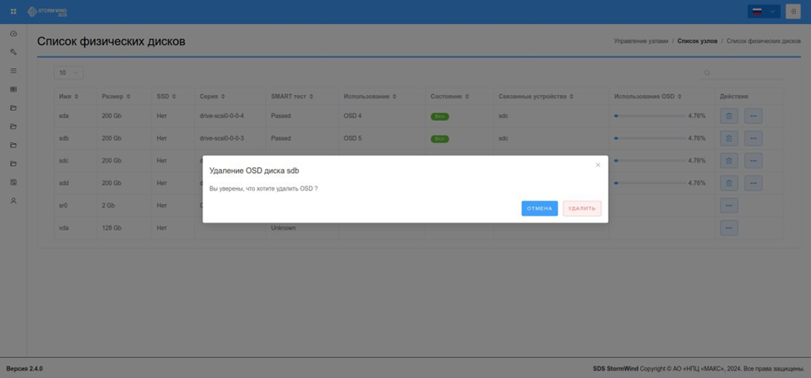Open the dashboard gauge sidebar icon
The width and height of the screenshot is (811, 378).
point(13,33)
